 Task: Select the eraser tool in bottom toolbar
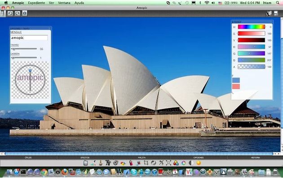(x=115, y=163)
